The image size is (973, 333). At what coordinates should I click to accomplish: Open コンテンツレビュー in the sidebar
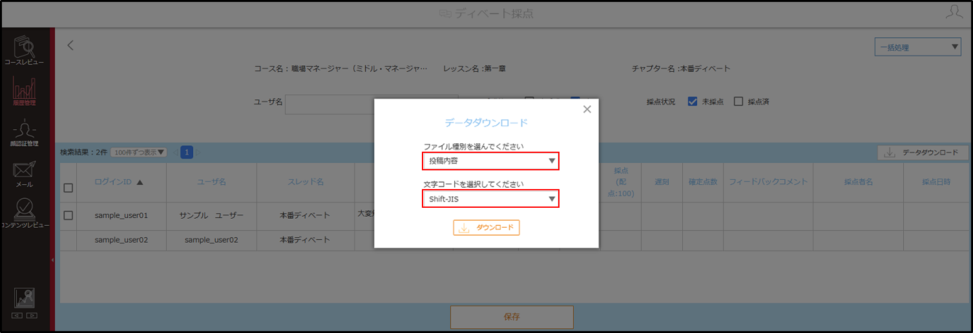pos(25,213)
